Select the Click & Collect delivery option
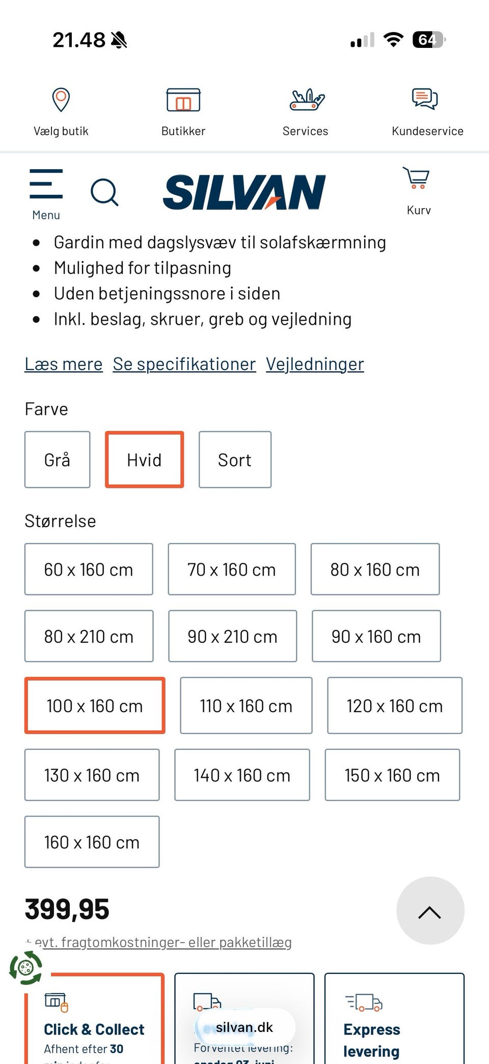The image size is (489, 1064). [95, 1019]
